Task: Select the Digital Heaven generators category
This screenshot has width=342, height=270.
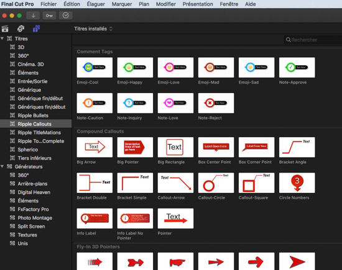Action: tap(36, 192)
